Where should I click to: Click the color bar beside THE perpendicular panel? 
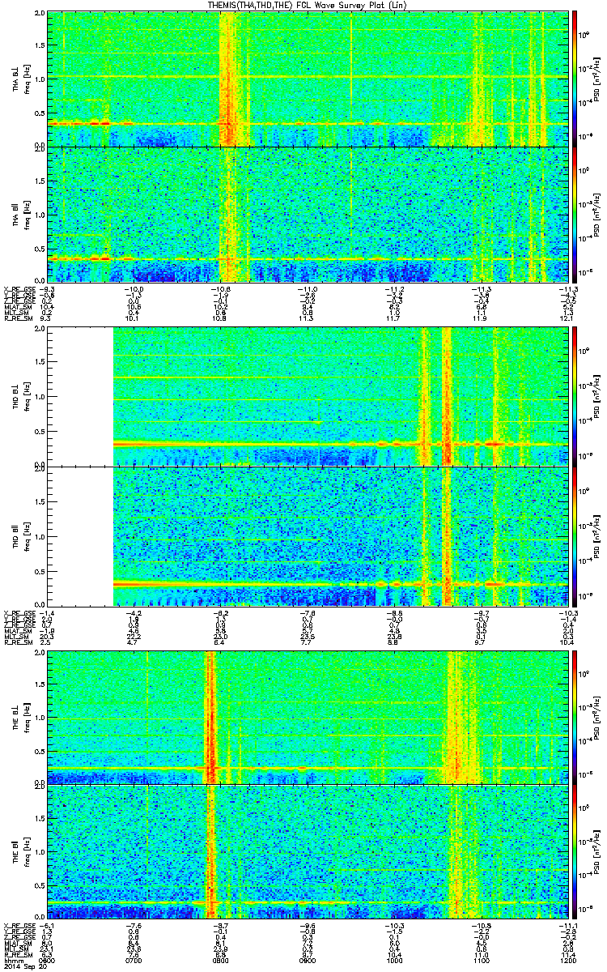[x=575, y=717]
